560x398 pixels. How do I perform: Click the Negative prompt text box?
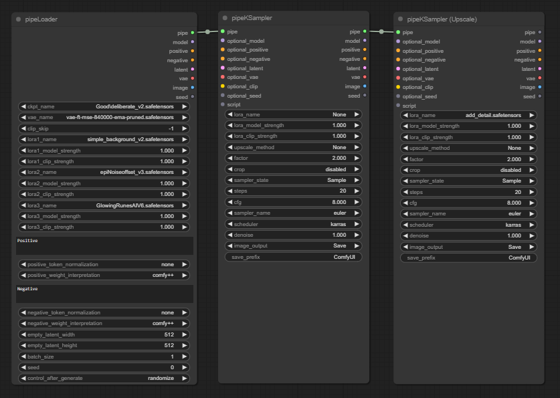point(104,294)
